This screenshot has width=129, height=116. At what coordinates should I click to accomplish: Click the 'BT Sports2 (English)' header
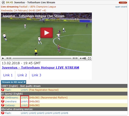click(x=64, y=94)
